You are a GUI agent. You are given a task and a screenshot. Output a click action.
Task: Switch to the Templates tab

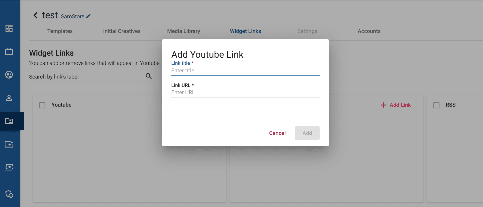click(x=60, y=31)
